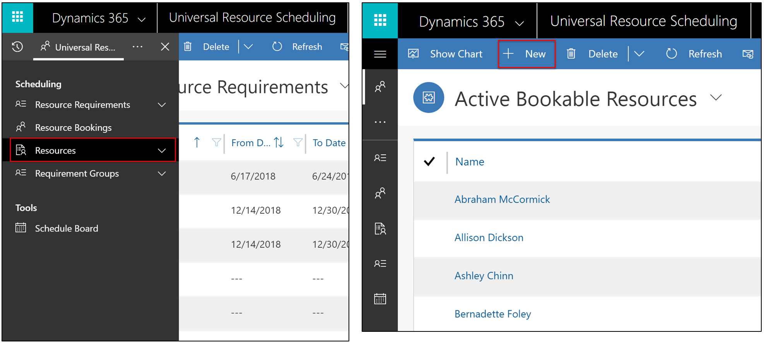Viewport: 764px width, 343px height.
Task: Close the left navigation pane
Action: 165,47
